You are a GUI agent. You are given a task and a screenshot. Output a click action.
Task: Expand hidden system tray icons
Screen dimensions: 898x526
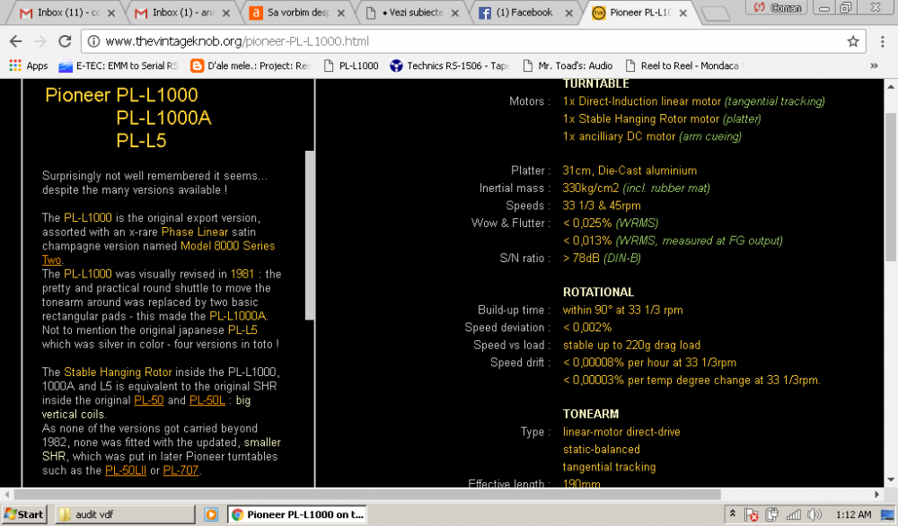pos(732,514)
